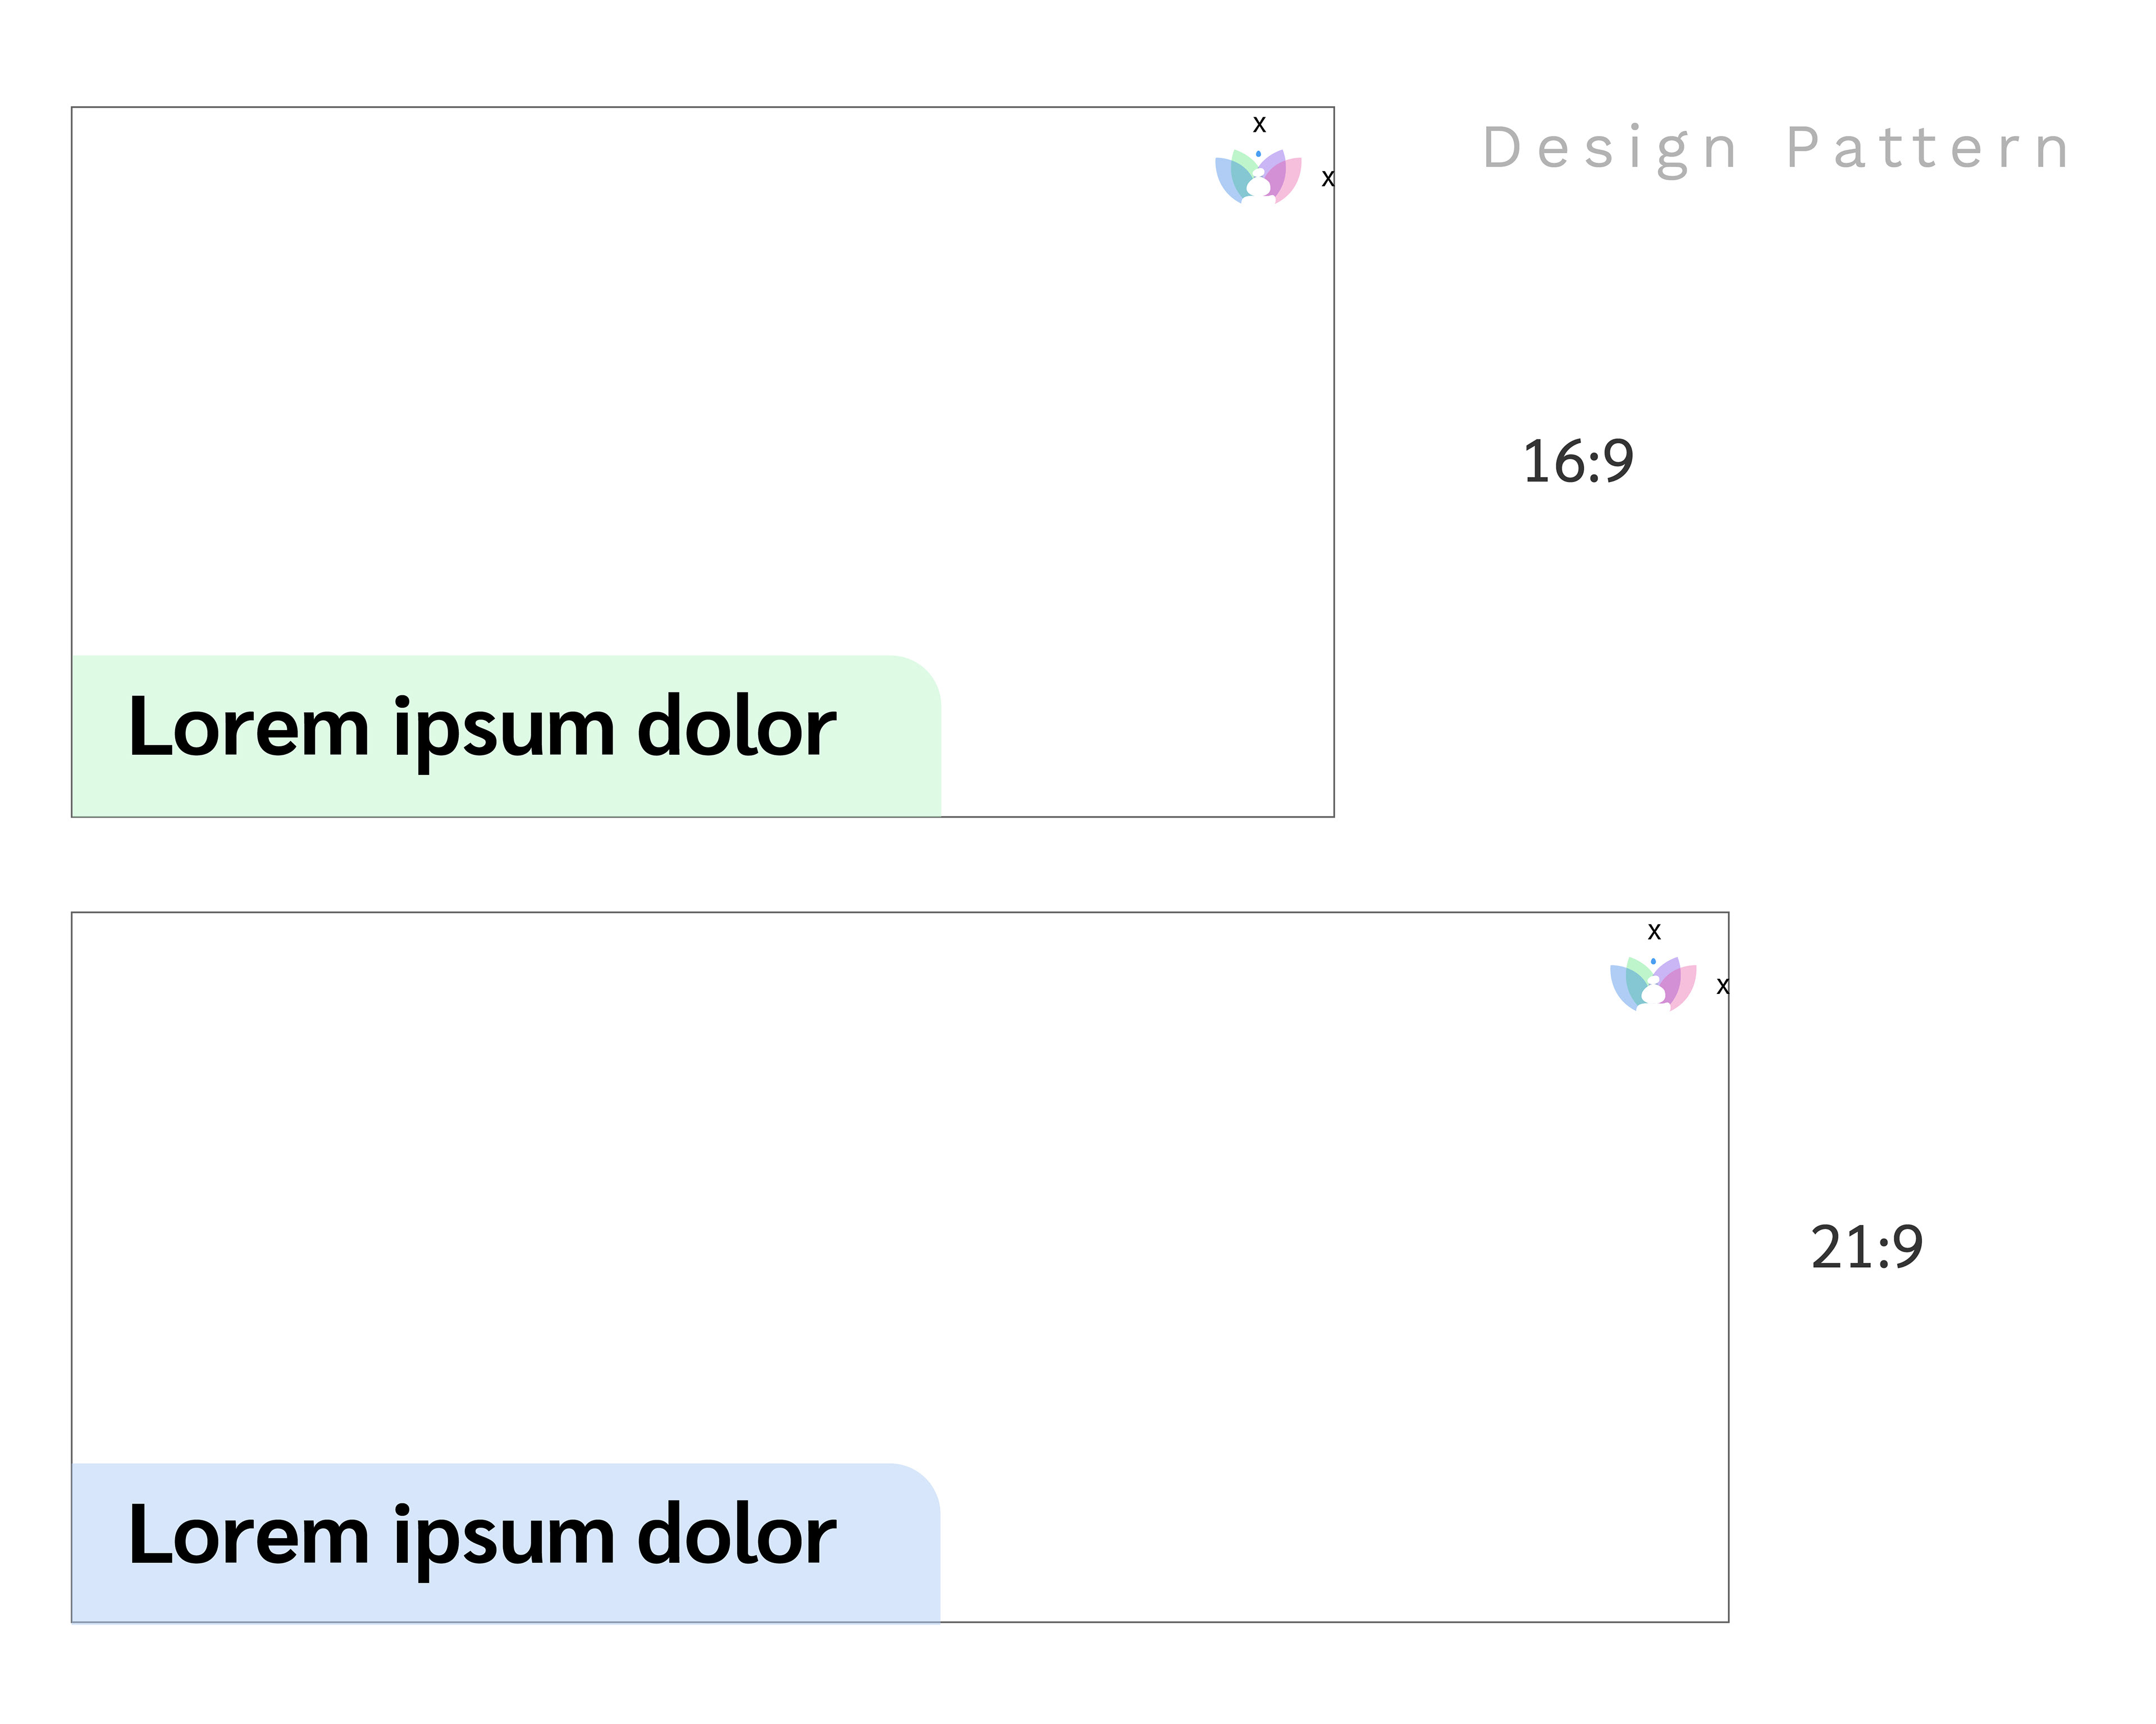Select the word "Pattern" in the heading
Image resolution: width=2156 pixels, height=1724 pixels.
[x=1928, y=149]
